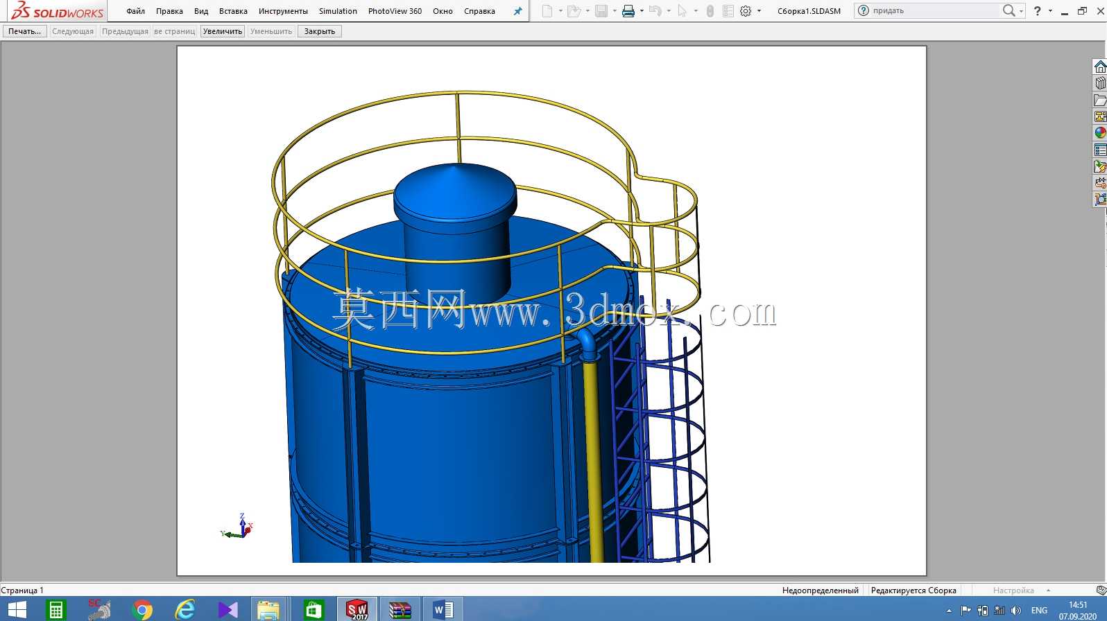1107x621 pixels.
Task: Click the SolidWorks logo
Action: pyautogui.click(x=58, y=11)
